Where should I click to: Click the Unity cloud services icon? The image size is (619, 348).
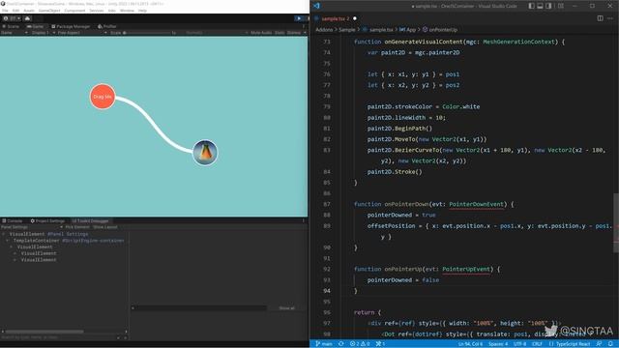click(27, 18)
